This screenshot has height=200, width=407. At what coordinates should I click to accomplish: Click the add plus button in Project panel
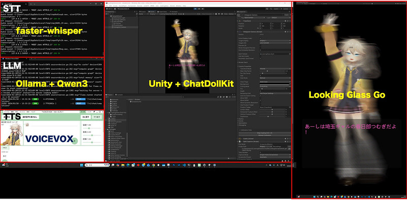[x=106, y=97]
